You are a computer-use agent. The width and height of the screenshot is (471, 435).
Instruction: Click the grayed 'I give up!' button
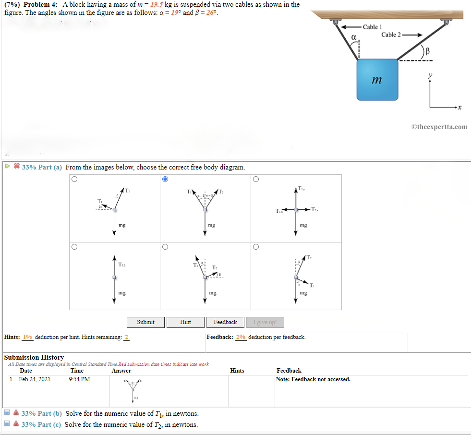point(265,322)
